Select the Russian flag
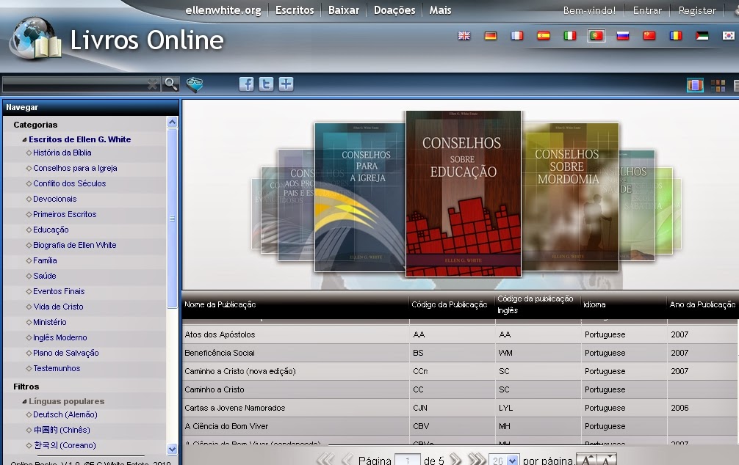This screenshot has width=739, height=465. [x=623, y=36]
